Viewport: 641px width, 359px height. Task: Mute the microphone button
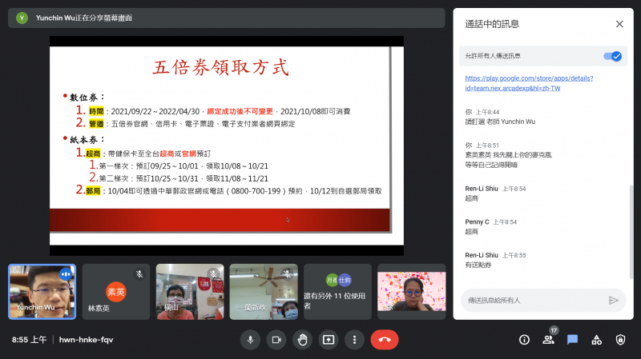point(250,340)
